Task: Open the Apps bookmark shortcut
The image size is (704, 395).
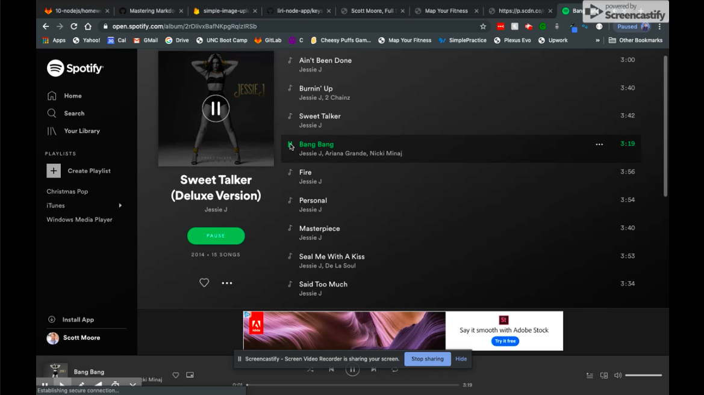Action: [x=54, y=40]
